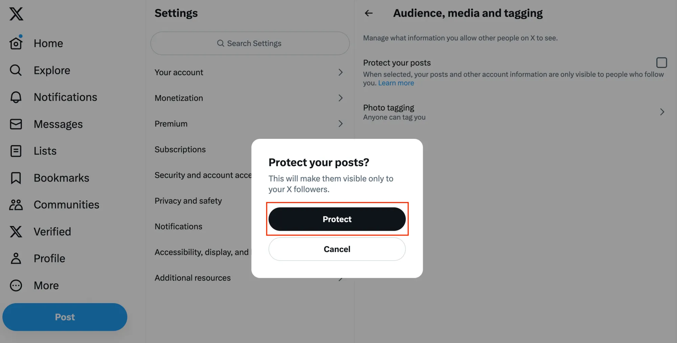Open Notifications bell icon
The width and height of the screenshot is (677, 343).
coord(16,97)
